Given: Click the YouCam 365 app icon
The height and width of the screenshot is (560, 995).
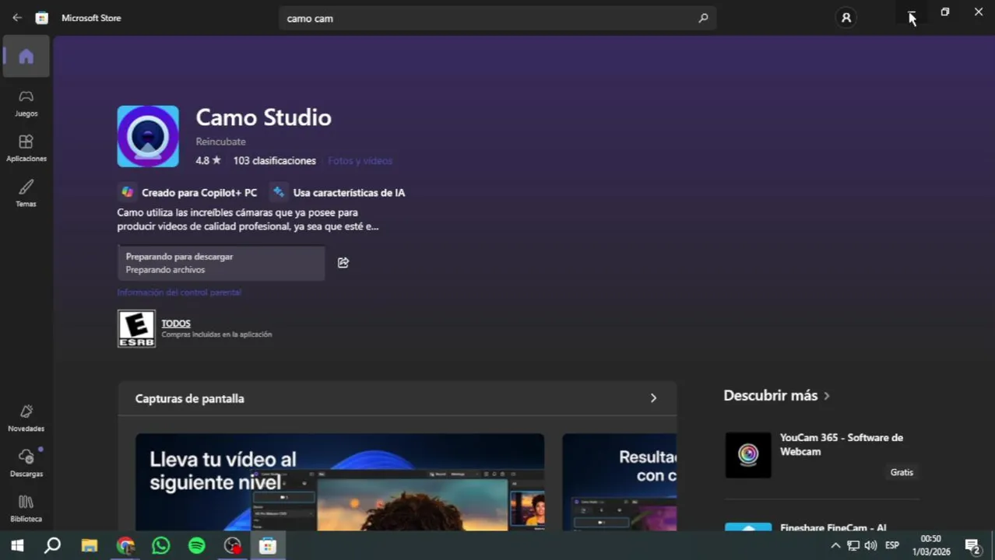Looking at the screenshot, I should coord(748,455).
